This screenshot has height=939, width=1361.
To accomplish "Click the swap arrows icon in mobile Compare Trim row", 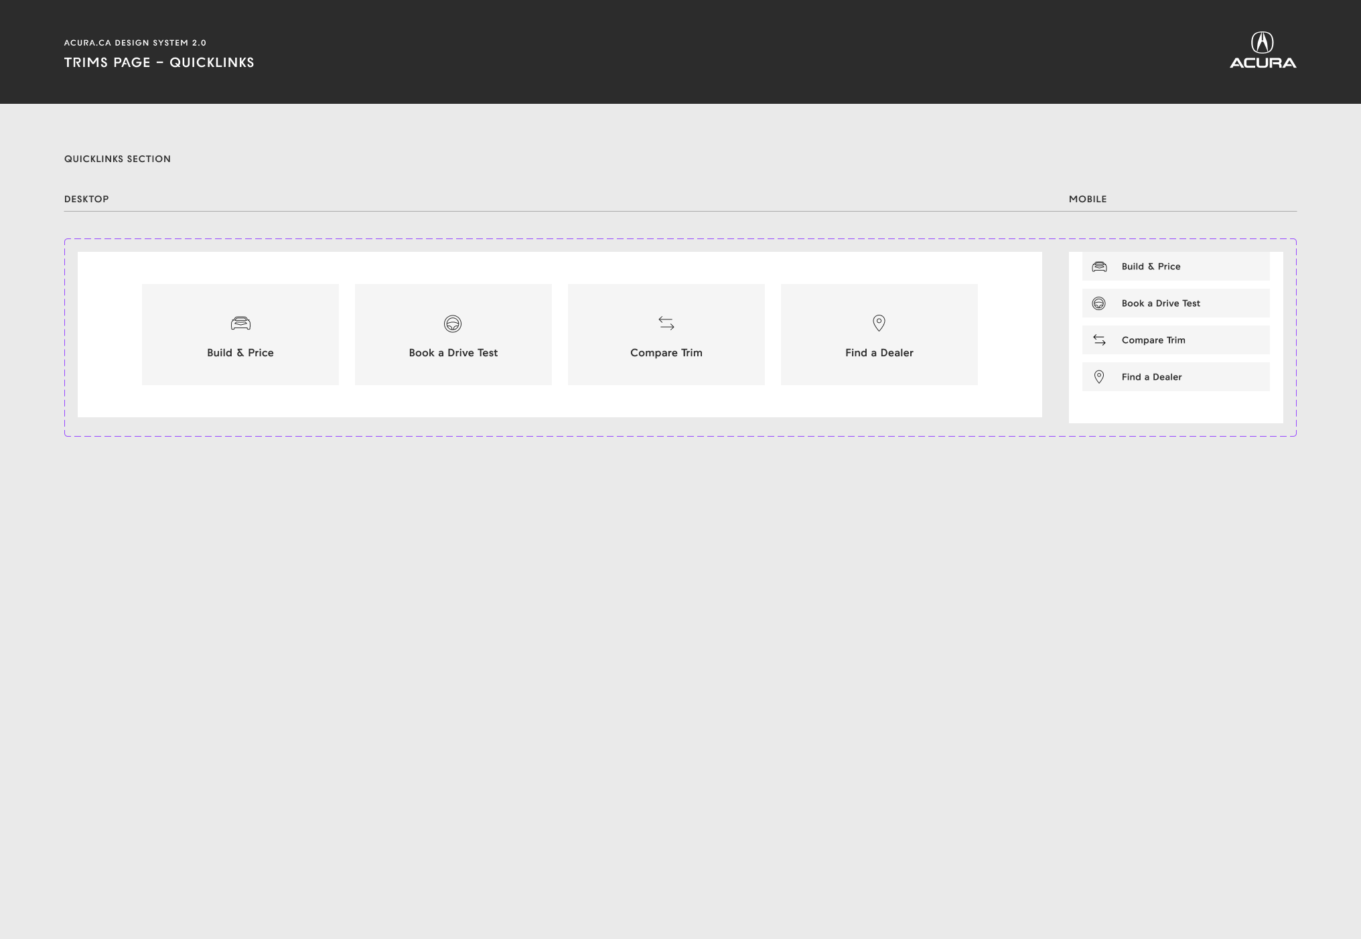I will click(1099, 340).
